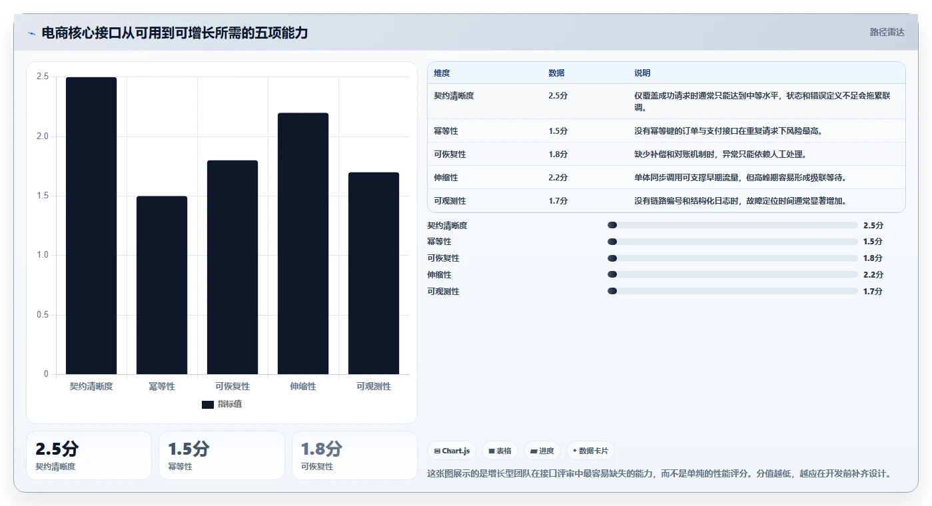Click the 2.5分 value in the table

[x=558, y=96]
